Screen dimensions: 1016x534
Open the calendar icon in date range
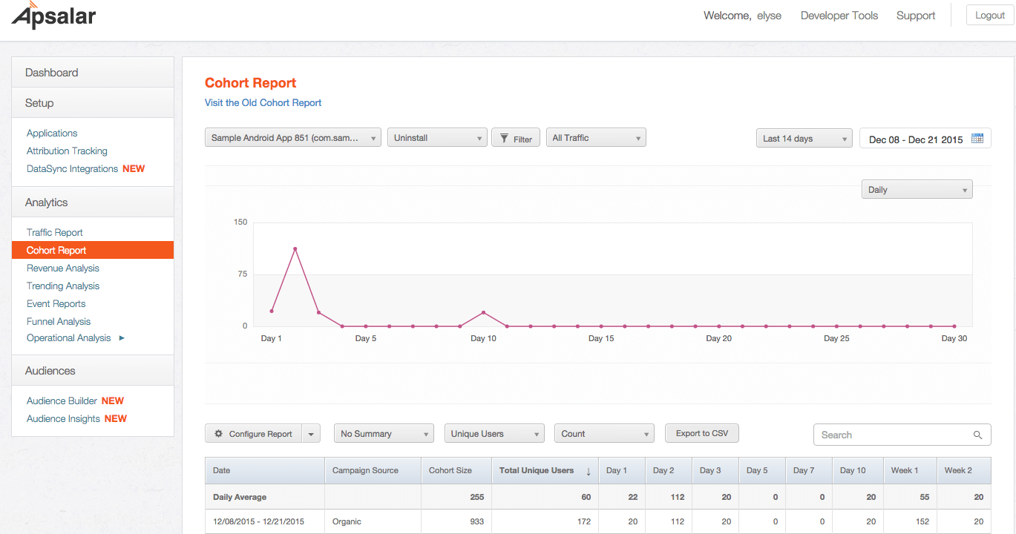[x=977, y=139]
